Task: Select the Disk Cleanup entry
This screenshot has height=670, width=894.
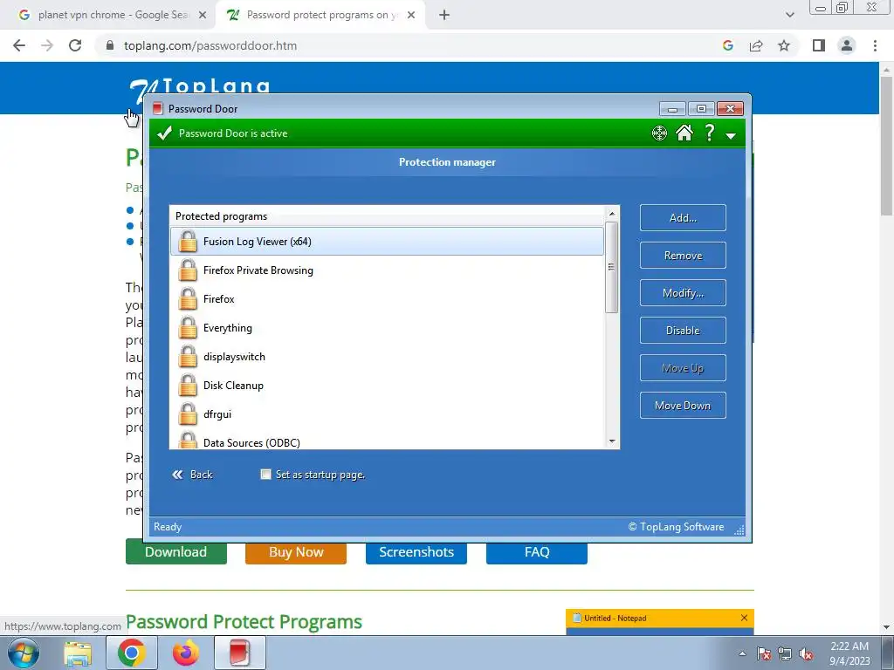Action: pos(387,385)
